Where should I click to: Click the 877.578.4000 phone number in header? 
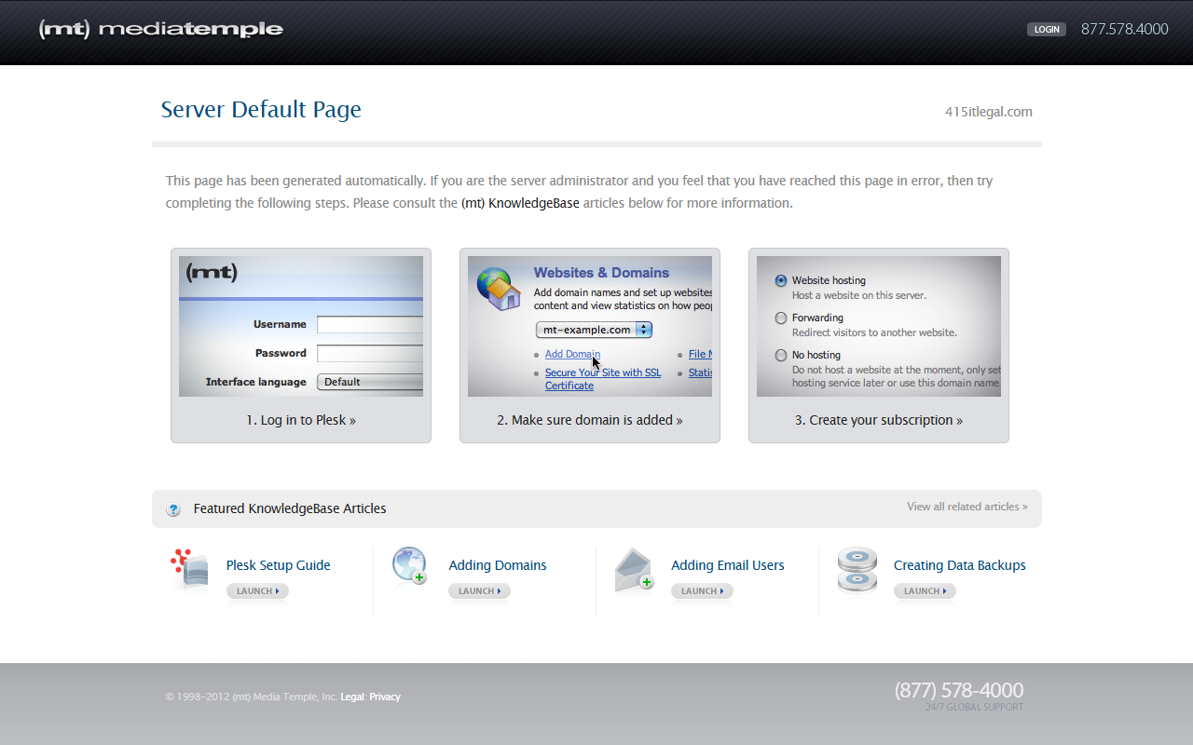pyautogui.click(x=1124, y=29)
